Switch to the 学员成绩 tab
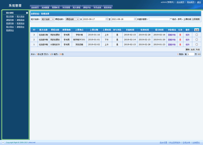 click(x=97, y=7)
